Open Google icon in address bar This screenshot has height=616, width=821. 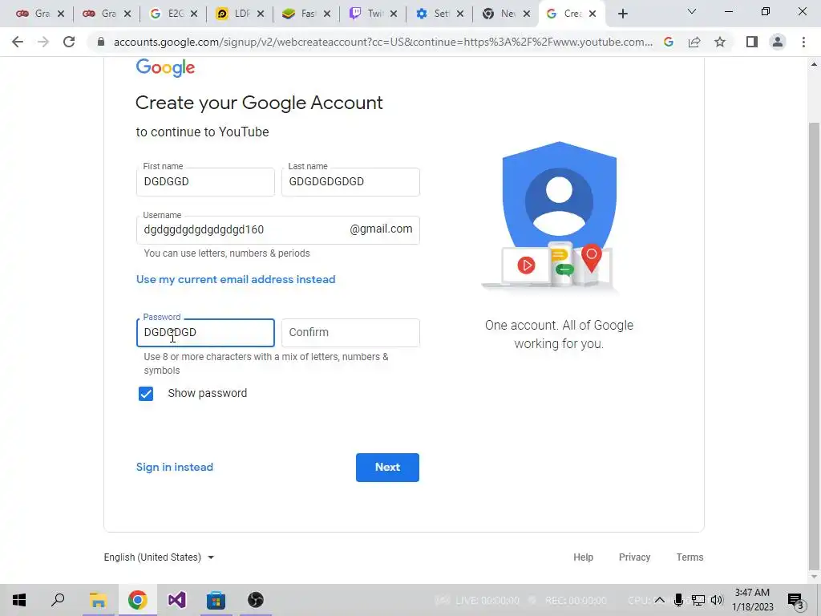pos(669,42)
